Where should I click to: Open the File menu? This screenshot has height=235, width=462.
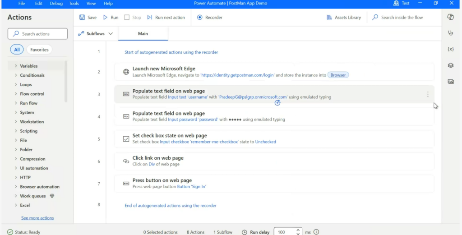click(22, 3)
